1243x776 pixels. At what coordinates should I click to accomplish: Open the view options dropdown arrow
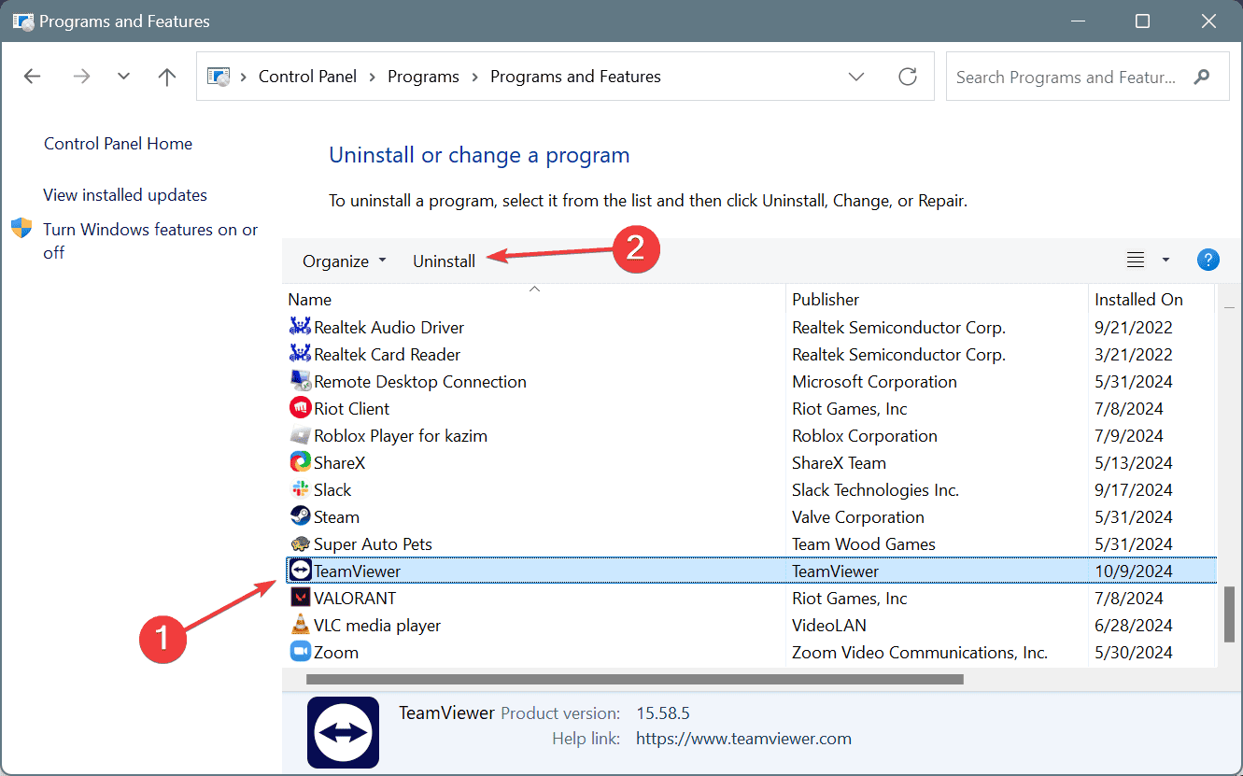point(1165,261)
